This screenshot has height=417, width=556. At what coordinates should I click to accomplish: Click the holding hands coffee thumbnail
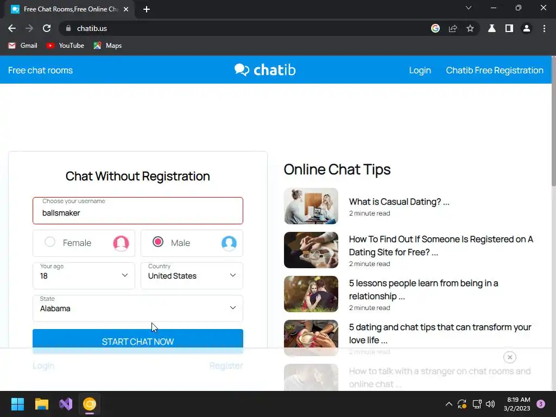pyautogui.click(x=311, y=250)
